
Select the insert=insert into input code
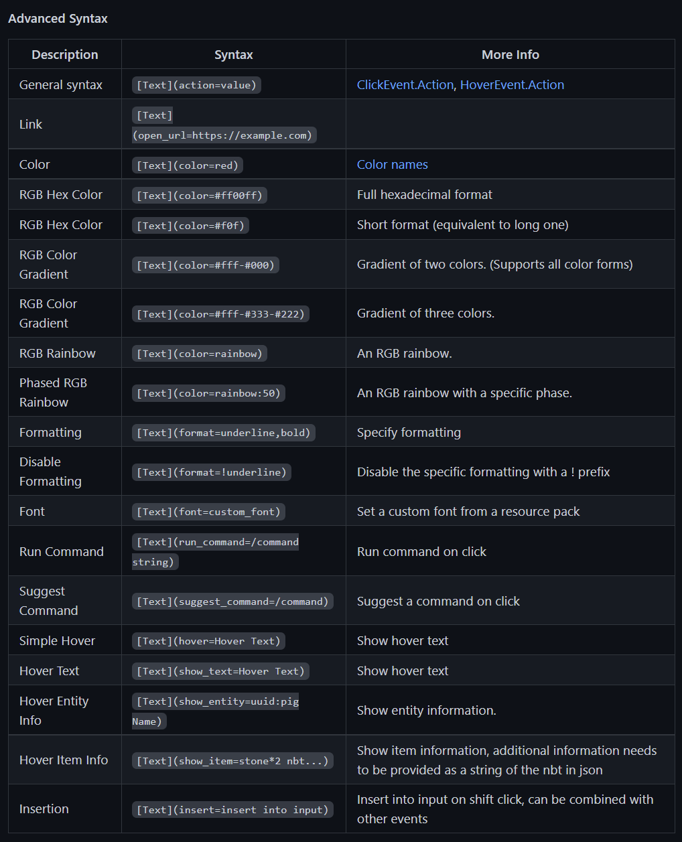[x=232, y=810]
